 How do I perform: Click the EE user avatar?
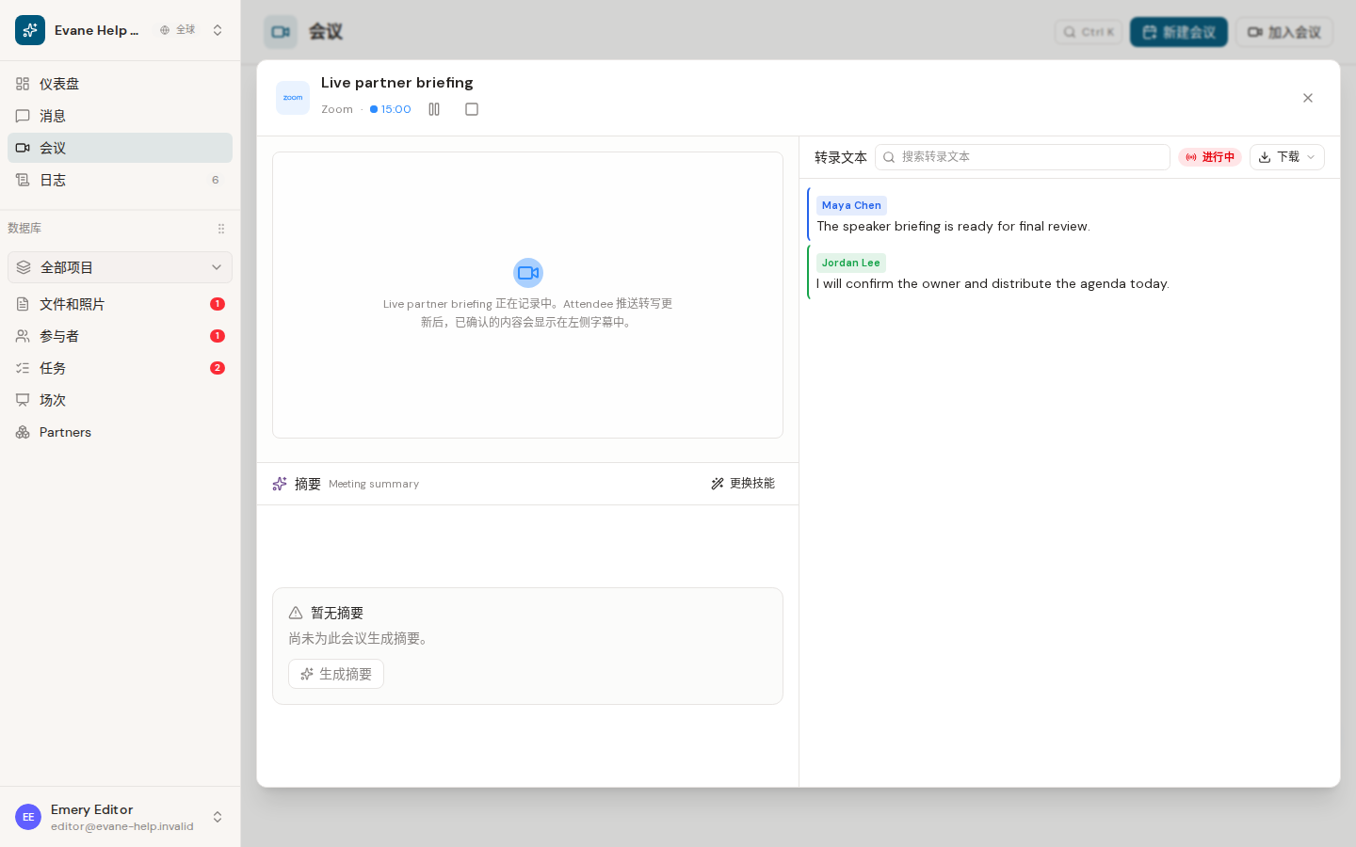point(28,817)
